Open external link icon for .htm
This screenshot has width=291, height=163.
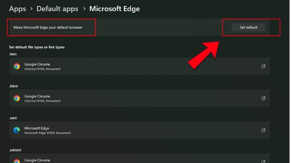pos(263,66)
